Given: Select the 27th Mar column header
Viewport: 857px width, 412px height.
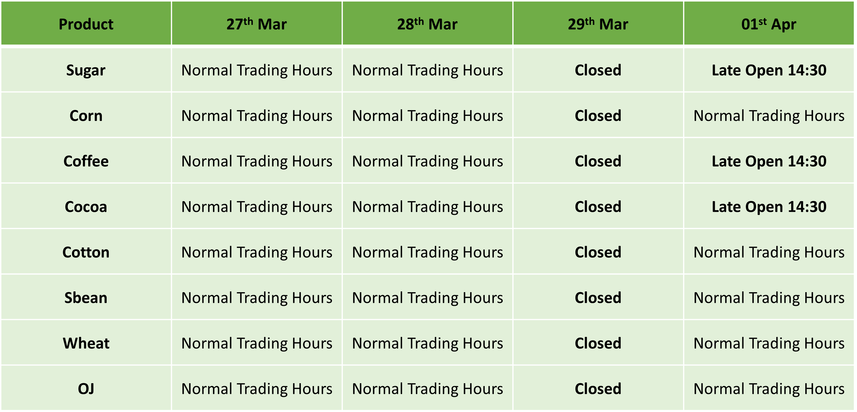Looking at the screenshot, I should (257, 23).
